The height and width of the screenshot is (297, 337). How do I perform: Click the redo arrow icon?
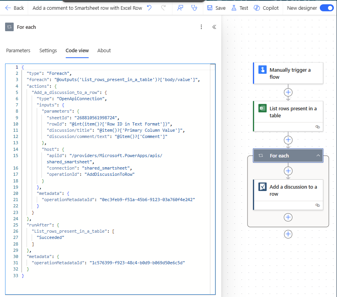tap(163, 8)
